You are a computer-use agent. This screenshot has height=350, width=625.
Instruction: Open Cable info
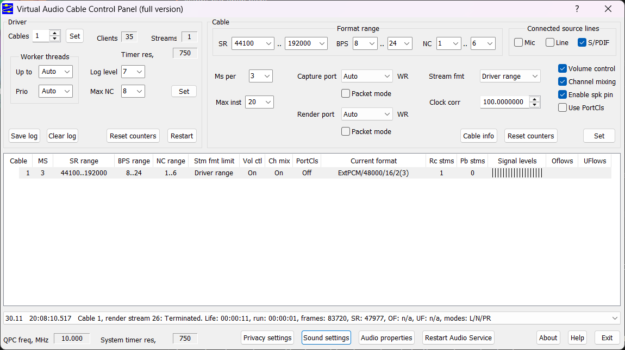[x=478, y=136]
